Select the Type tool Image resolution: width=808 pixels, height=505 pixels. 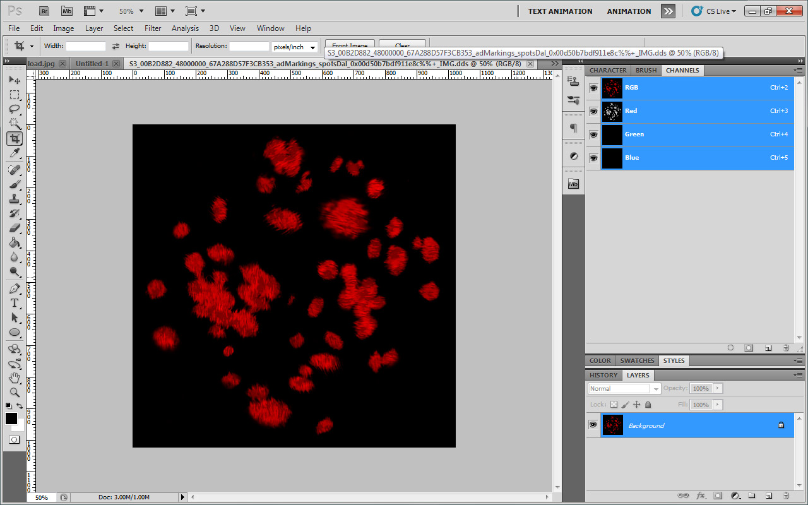[x=15, y=303]
